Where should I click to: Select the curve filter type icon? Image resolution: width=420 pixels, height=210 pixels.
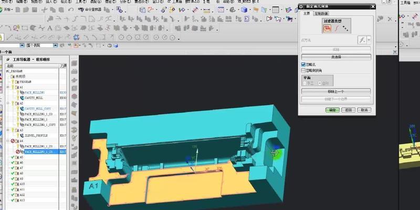click(337, 28)
